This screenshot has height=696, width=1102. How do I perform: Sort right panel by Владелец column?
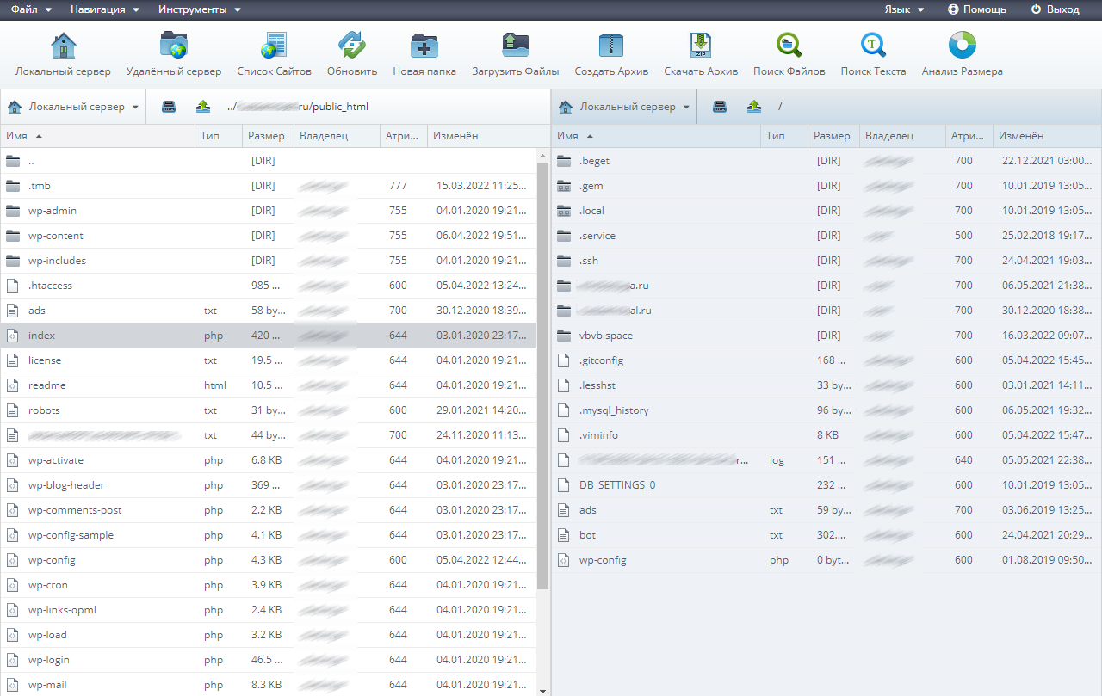(x=901, y=136)
